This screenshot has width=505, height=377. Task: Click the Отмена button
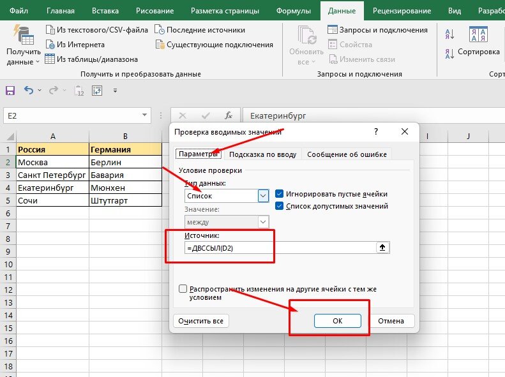tap(391, 321)
